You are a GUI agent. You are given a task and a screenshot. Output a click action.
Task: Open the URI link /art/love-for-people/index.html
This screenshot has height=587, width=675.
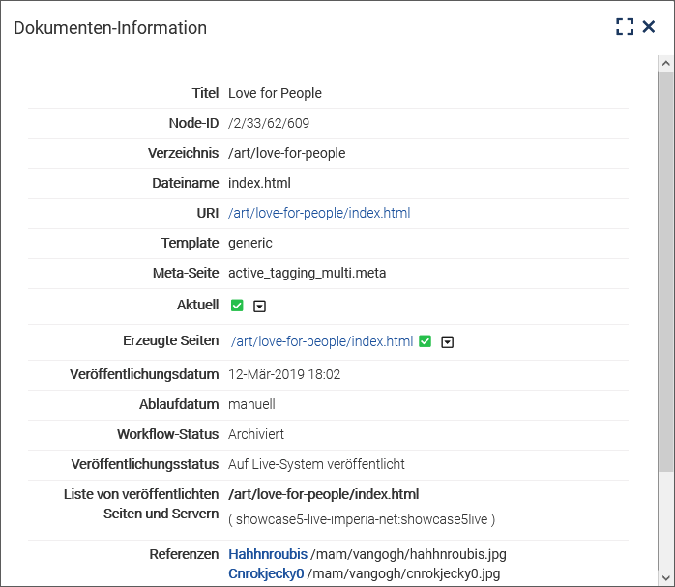point(319,213)
